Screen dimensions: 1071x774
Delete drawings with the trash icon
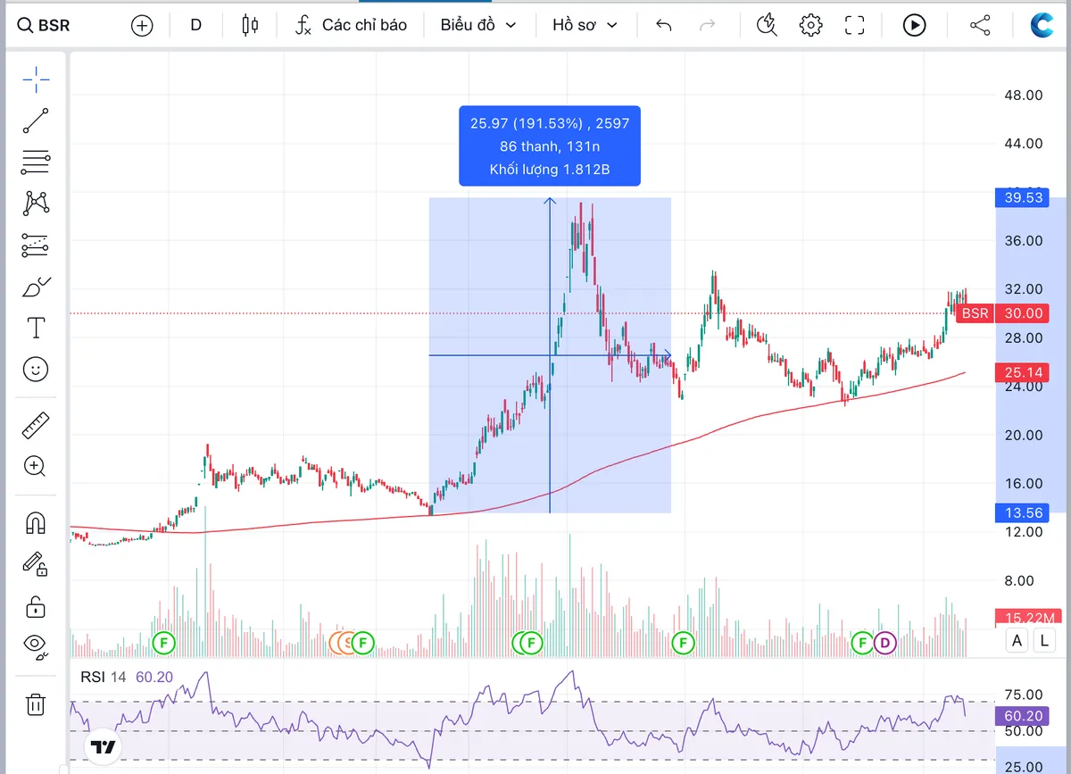point(36,704)
